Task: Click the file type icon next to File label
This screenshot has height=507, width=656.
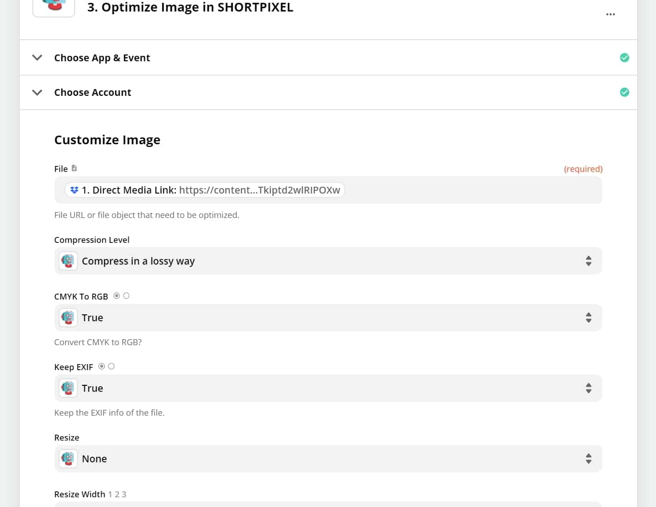Action: (x=74, y=168)
